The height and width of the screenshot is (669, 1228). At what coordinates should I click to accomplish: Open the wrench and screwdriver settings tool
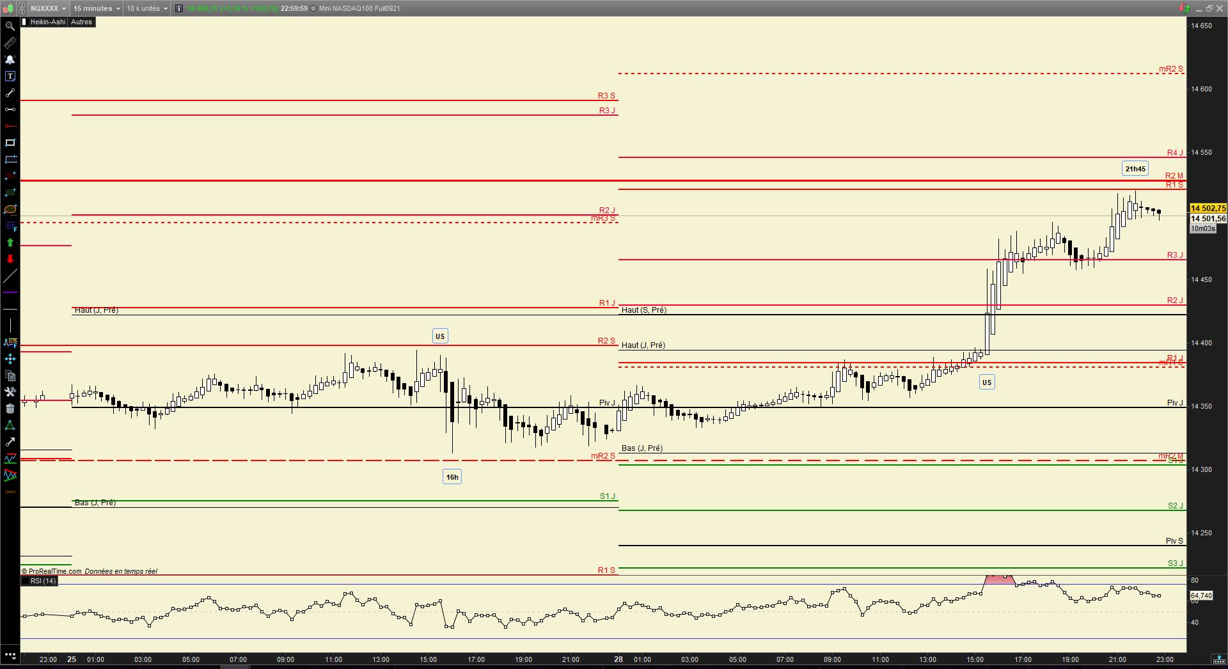10,392
